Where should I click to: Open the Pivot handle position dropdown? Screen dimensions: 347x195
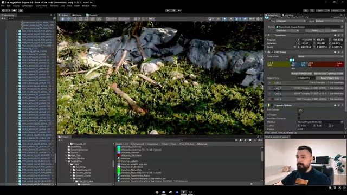pos(111,19)
